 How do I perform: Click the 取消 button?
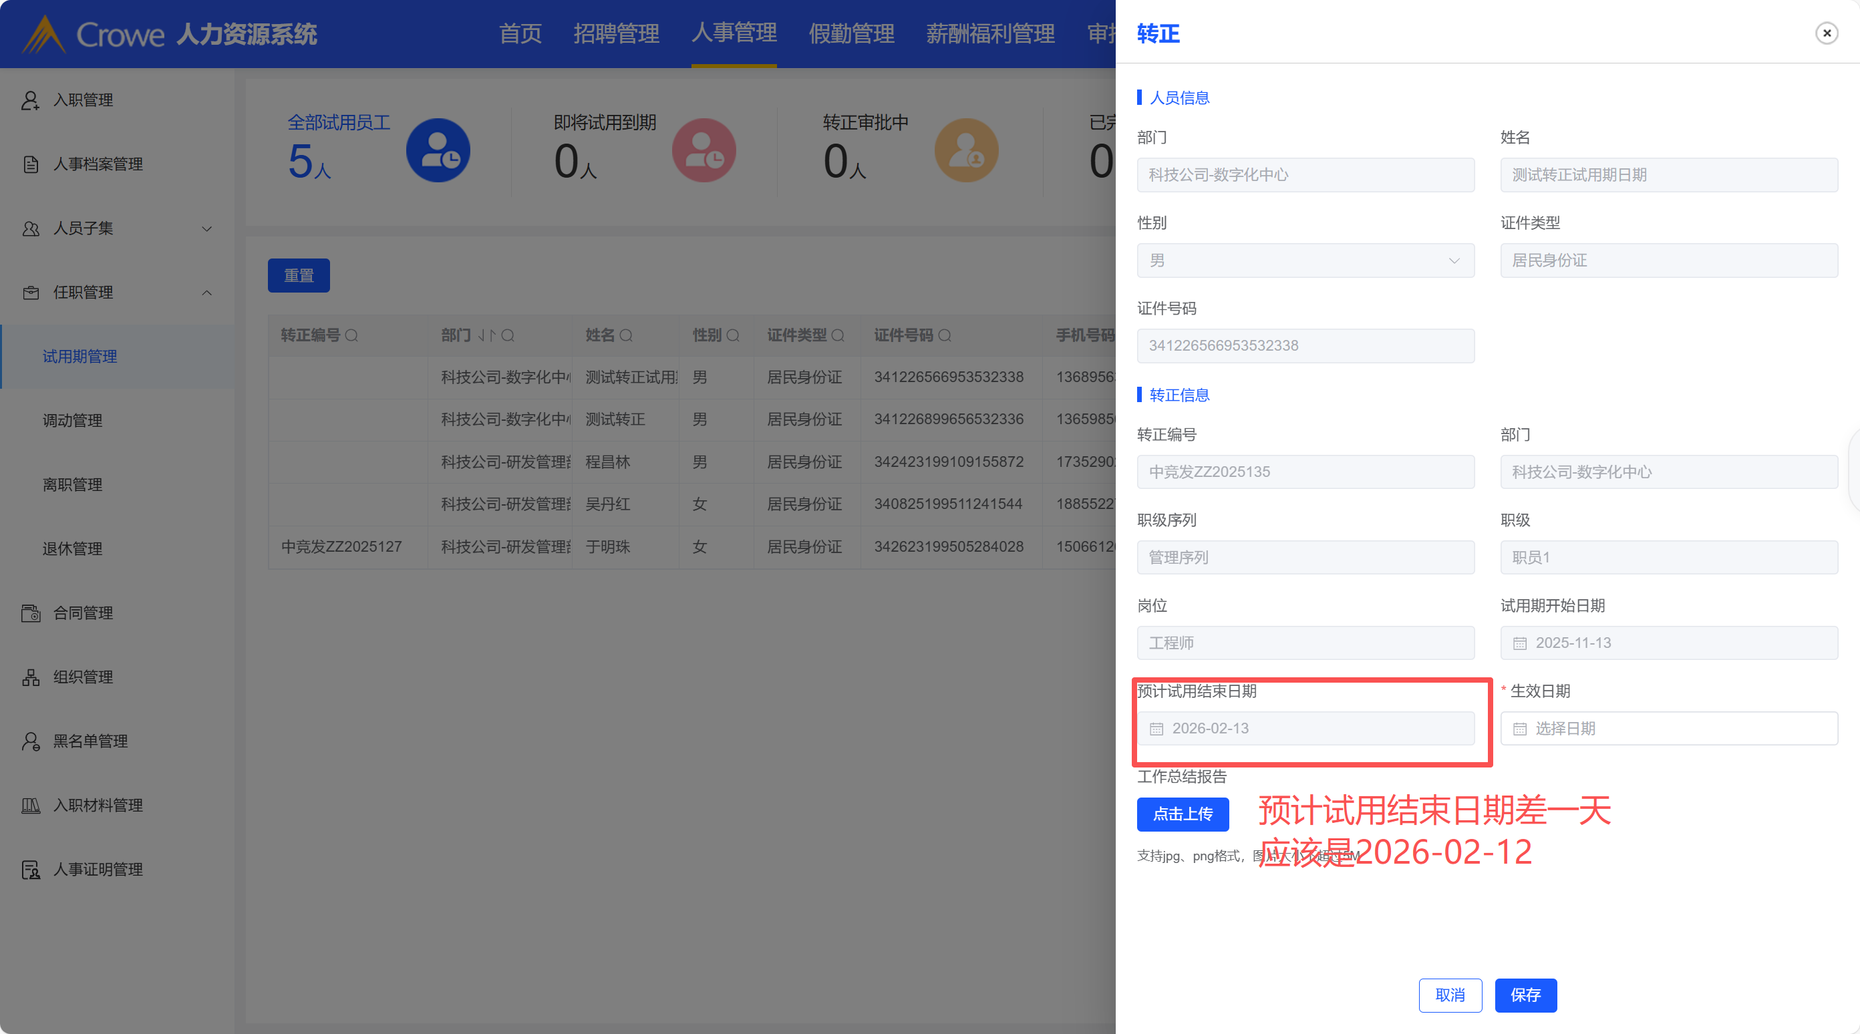(1449, 995)
